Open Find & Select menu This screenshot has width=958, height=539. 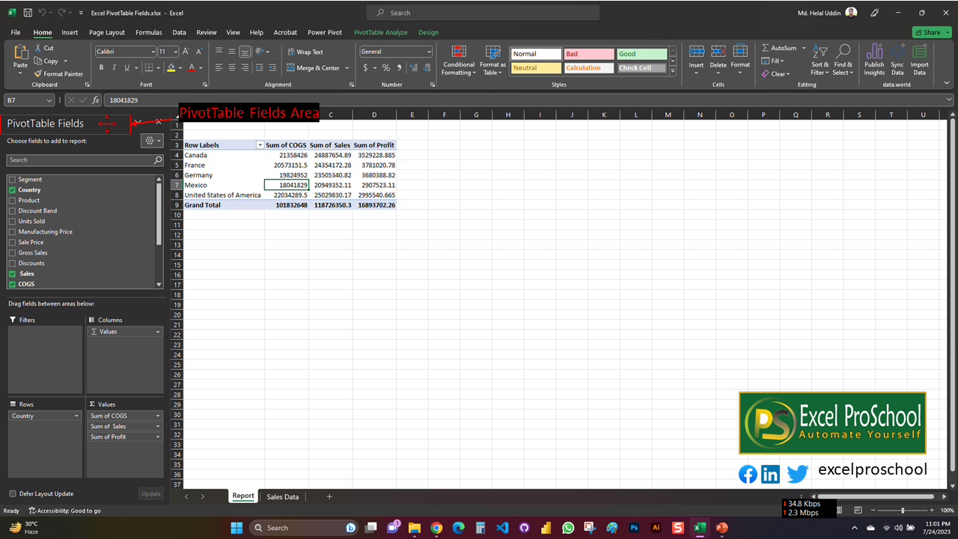(843, 60)
